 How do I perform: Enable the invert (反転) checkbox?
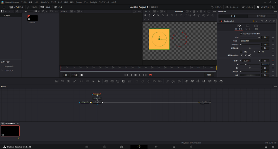click(x=241, y=52)
